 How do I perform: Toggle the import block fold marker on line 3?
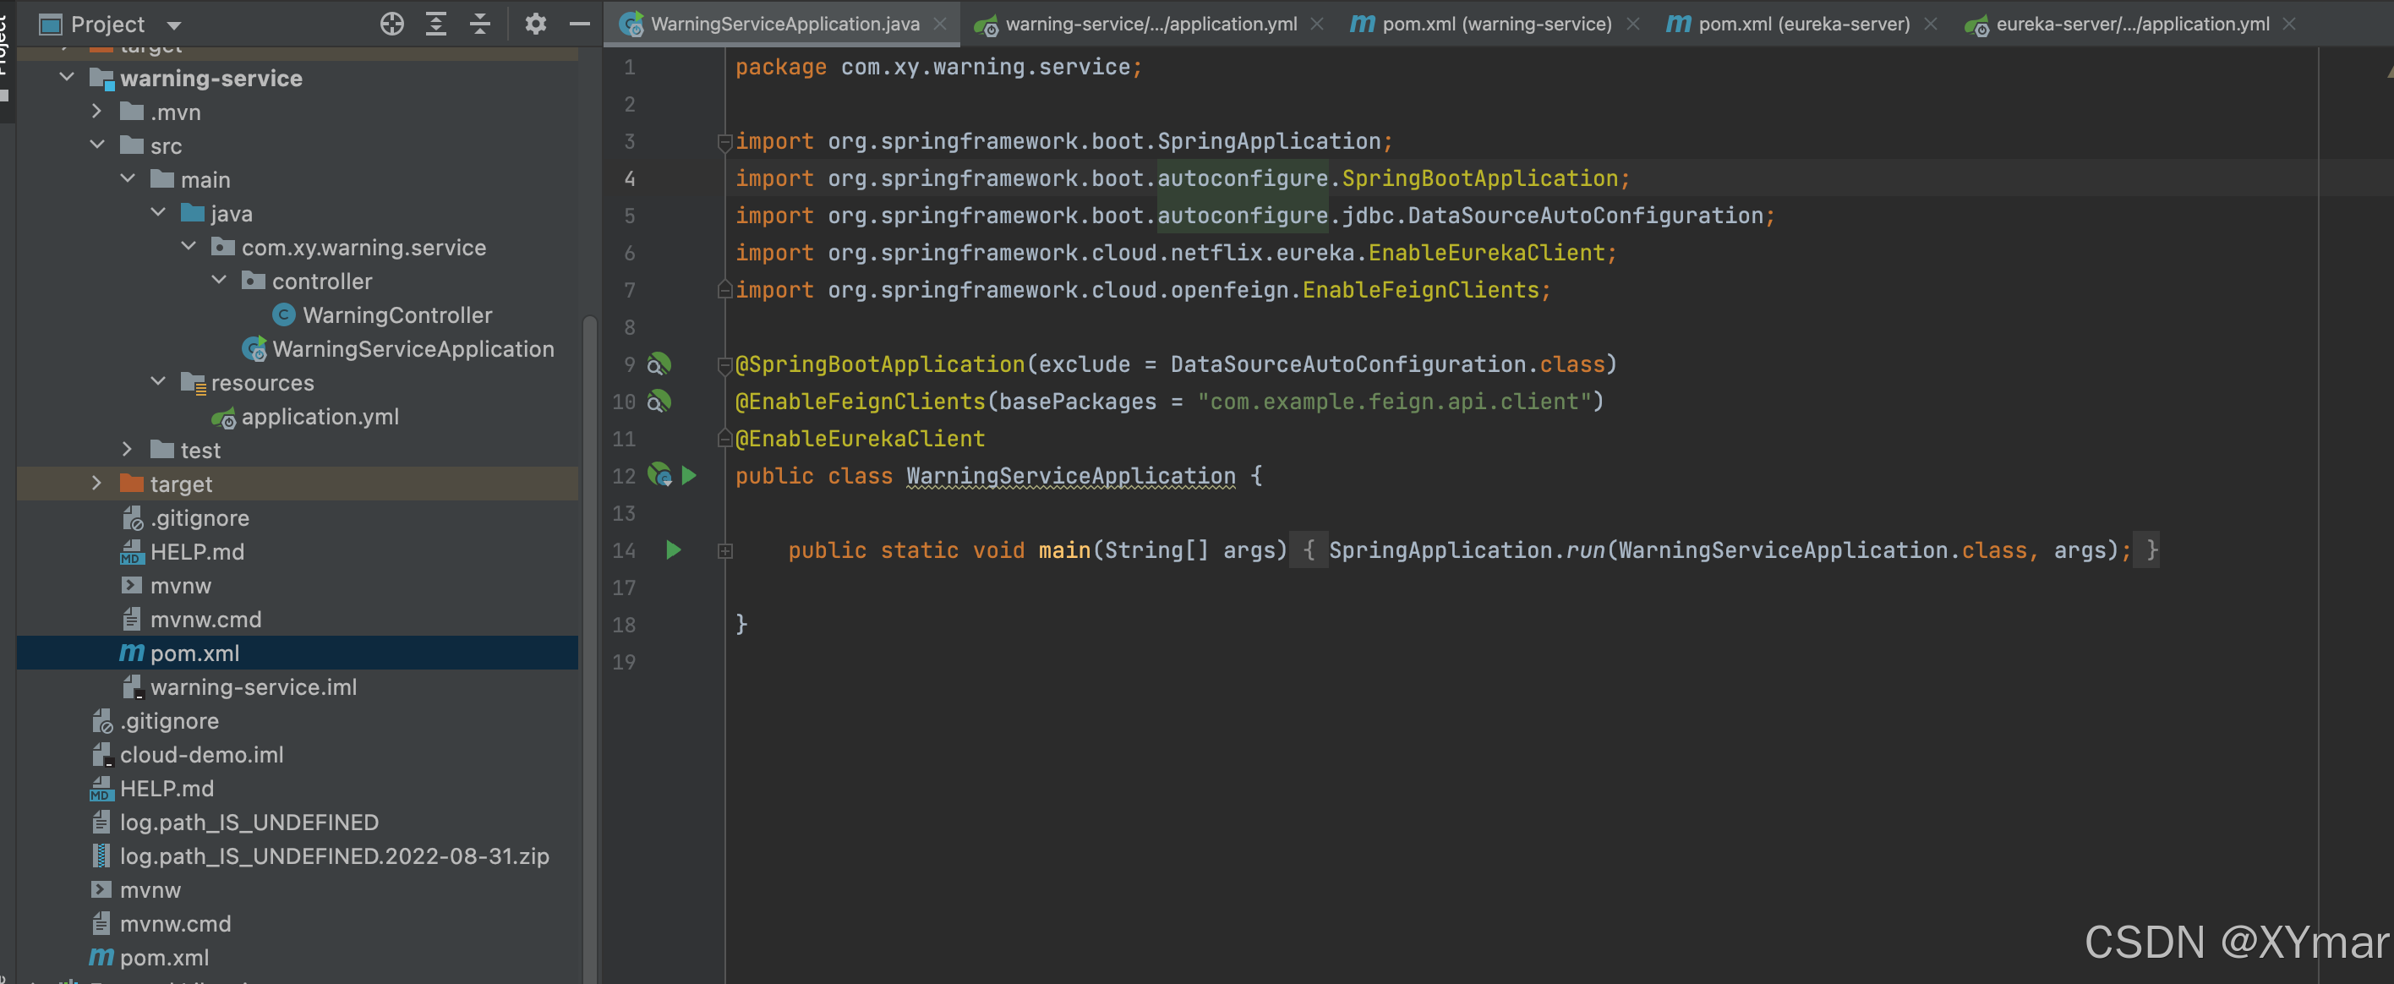click(x=725, y=142)
